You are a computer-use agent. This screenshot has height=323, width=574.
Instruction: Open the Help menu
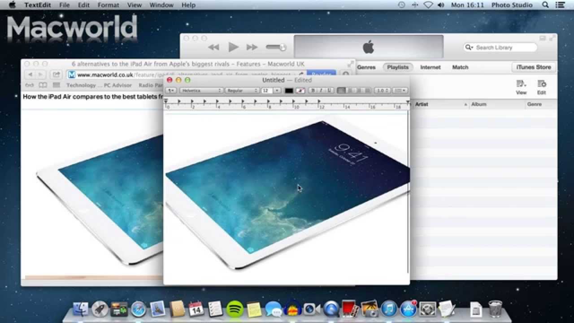tap(189, 5)
